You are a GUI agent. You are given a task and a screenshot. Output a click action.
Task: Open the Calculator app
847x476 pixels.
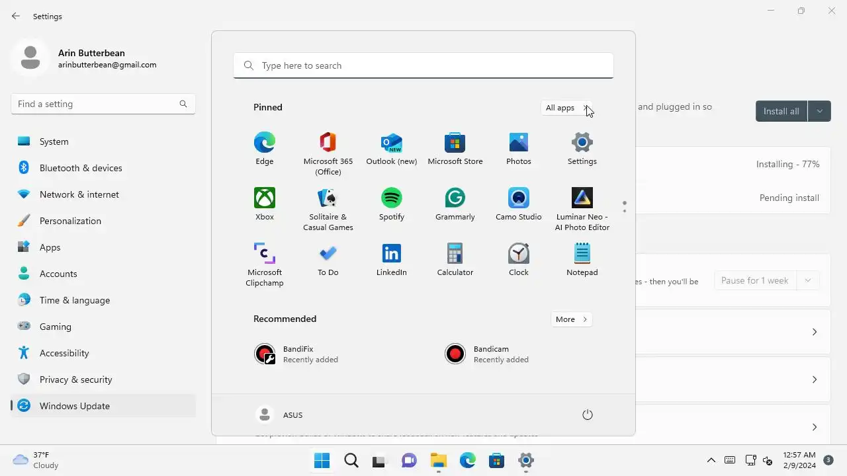tap(455, 260)
